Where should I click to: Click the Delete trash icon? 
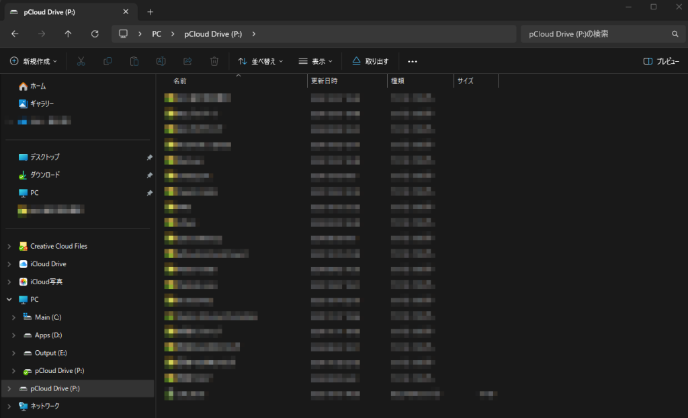(x=214, y=61)
